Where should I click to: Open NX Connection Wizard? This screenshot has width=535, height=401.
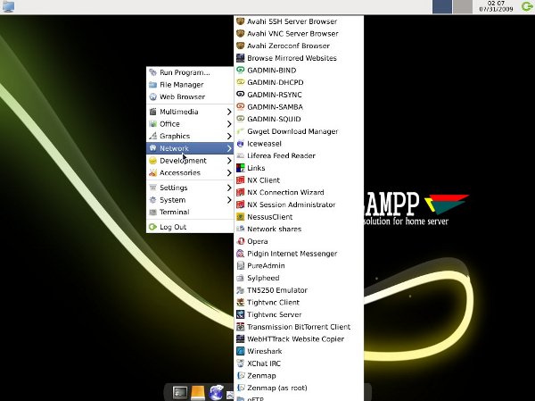coord(299,193)
